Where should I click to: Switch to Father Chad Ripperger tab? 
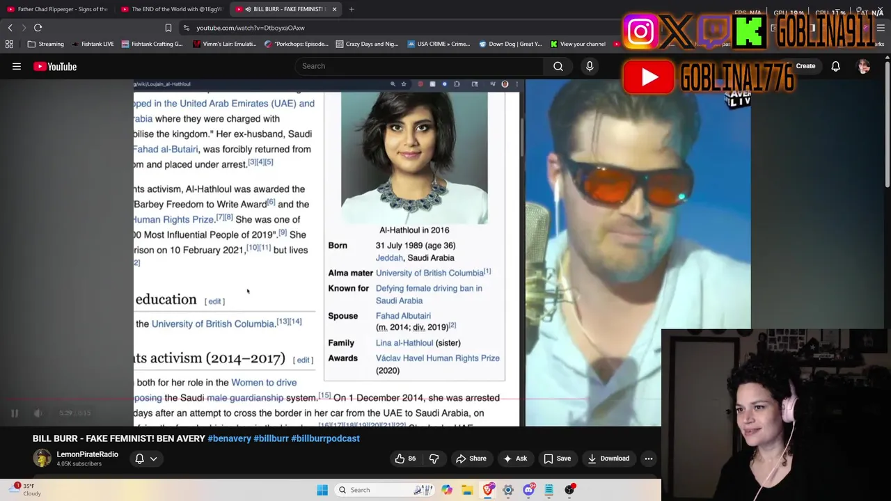click(x=57, y=9)
